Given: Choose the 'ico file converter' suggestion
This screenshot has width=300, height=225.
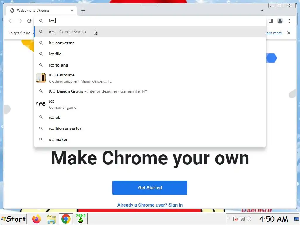Looking at the screenshot, I should click(150, 128).
